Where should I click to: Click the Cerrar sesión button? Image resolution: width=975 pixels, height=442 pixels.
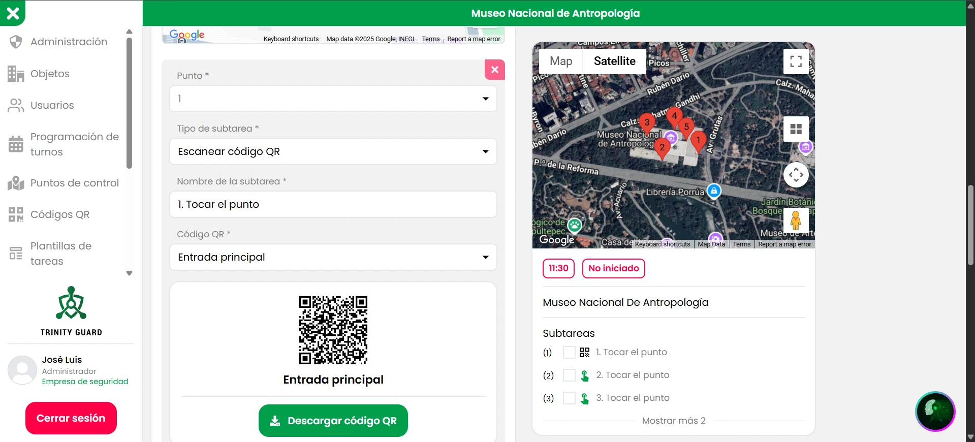(x=71, y=418)
